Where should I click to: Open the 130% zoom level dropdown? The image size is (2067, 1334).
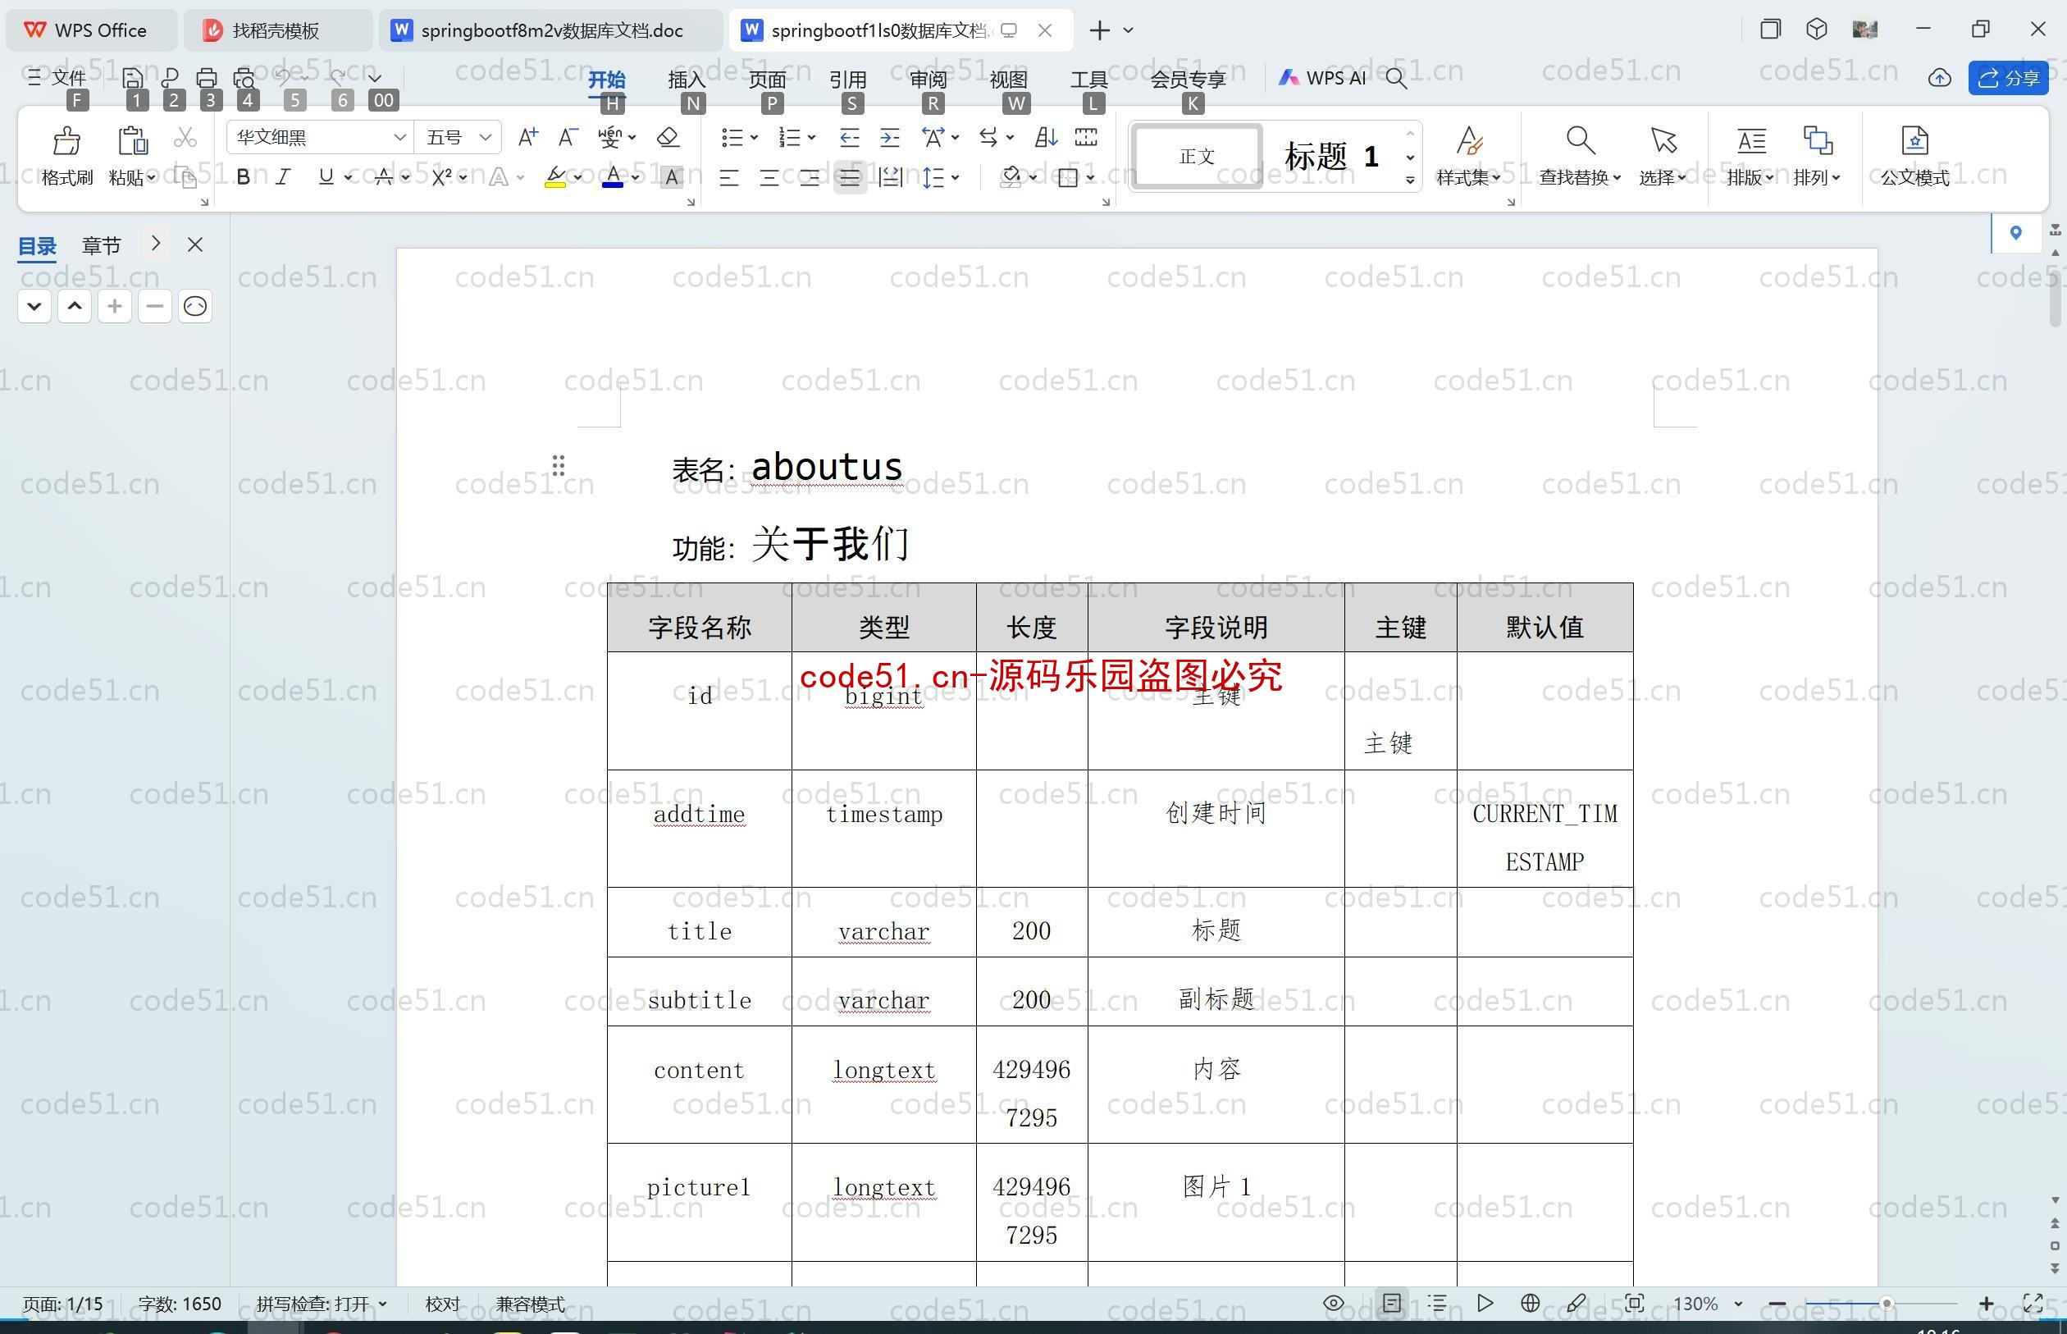coord(1737,1304)
